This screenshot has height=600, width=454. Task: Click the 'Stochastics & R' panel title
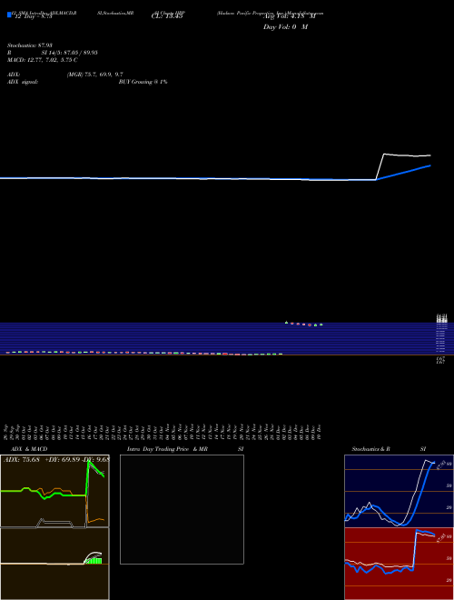[x=370, y=449]
